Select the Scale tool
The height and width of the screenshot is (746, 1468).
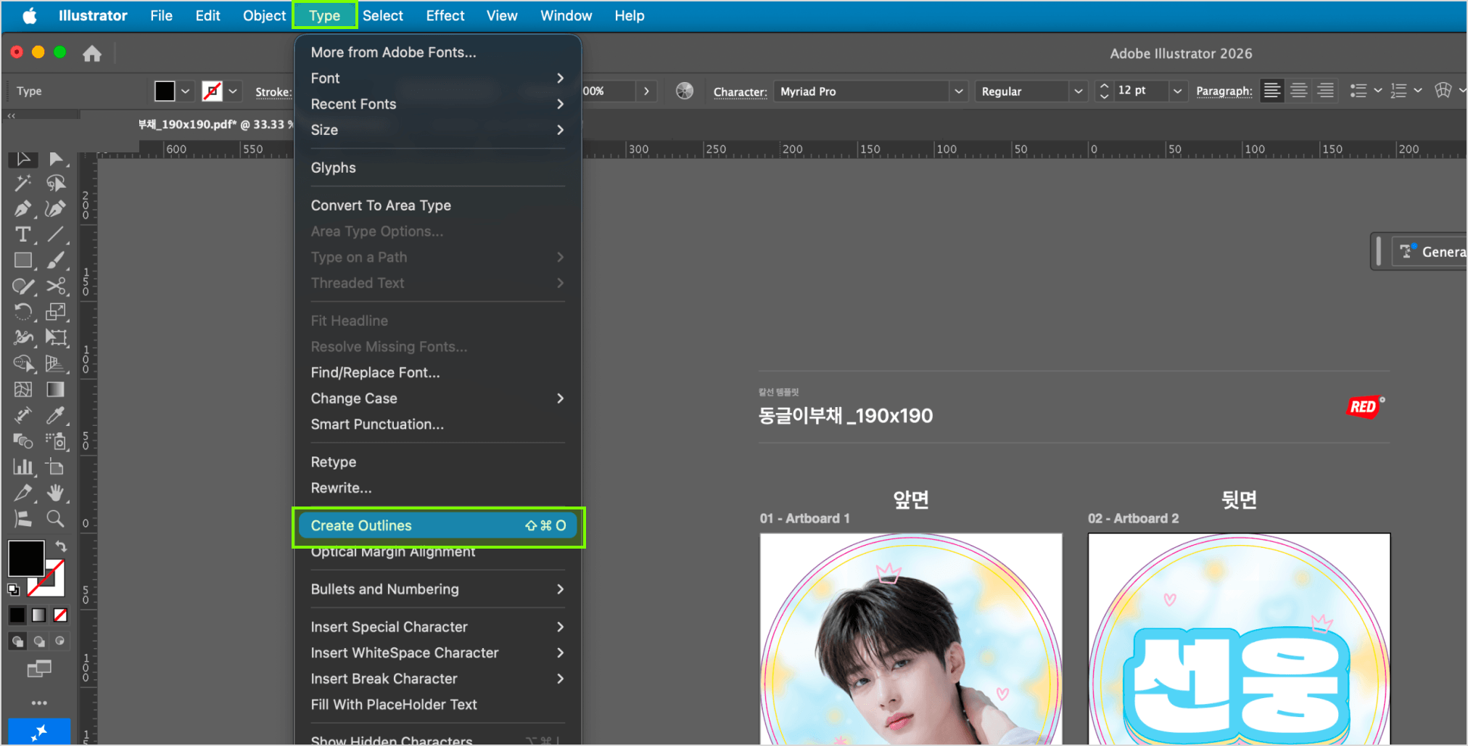[56, 312]
